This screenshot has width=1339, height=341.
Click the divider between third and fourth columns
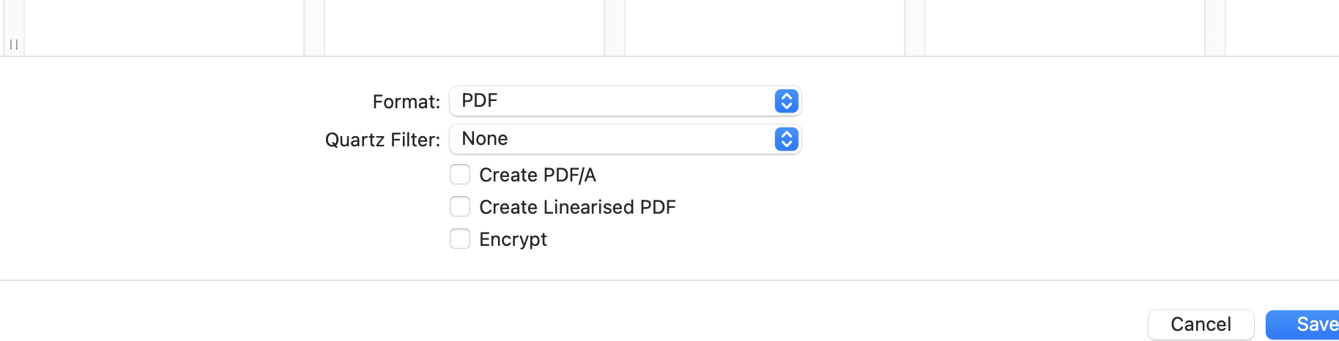915,26
